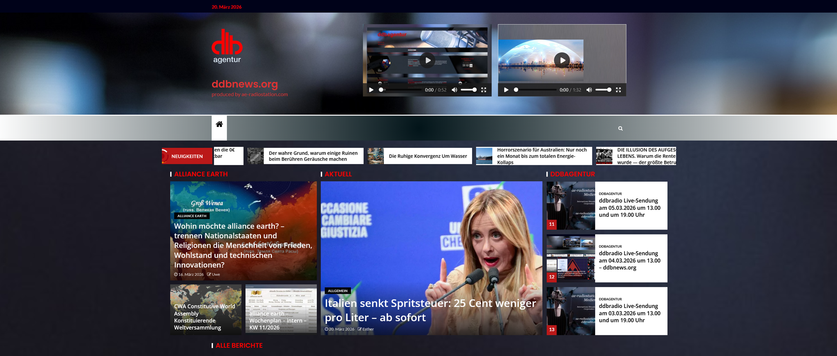Click the home icon in navigation bar
This screenshot has width=837, height=356.
(219, 125)
